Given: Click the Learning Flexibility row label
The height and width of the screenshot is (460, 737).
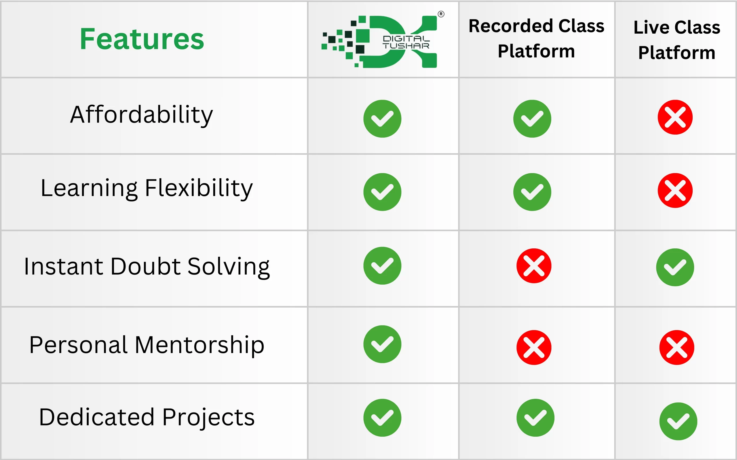Looking at the screenshot, I should (147, 189).
